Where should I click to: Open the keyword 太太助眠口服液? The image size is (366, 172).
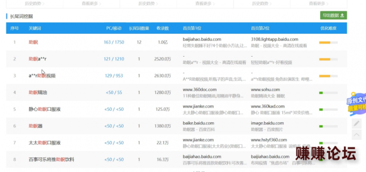44,143
